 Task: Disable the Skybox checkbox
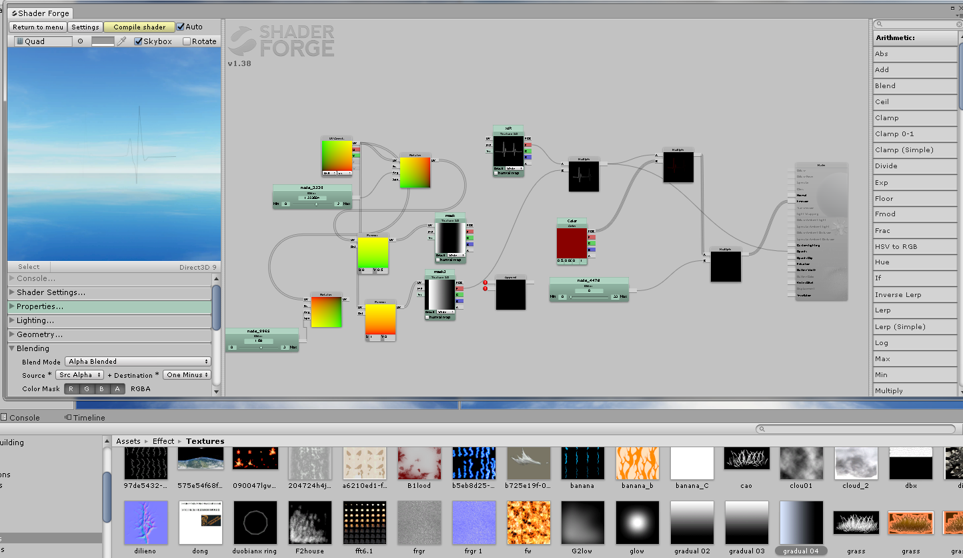[x=138, y=41]
